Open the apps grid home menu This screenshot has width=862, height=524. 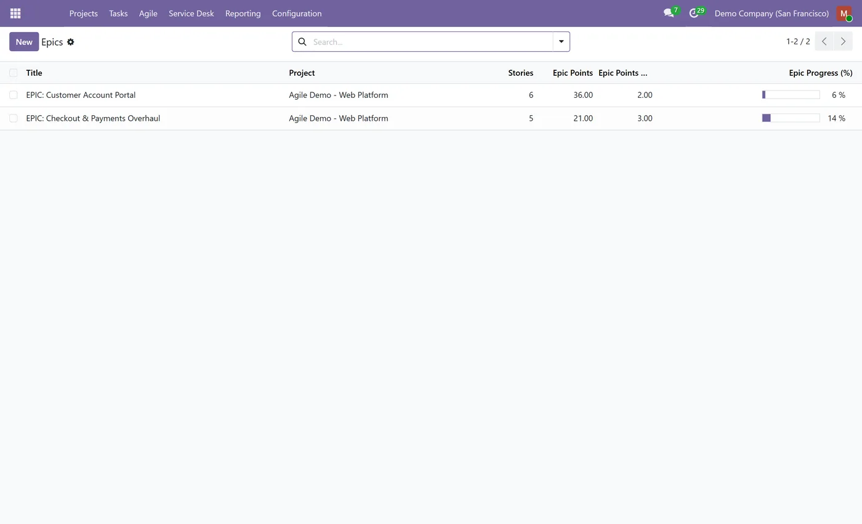15,13
